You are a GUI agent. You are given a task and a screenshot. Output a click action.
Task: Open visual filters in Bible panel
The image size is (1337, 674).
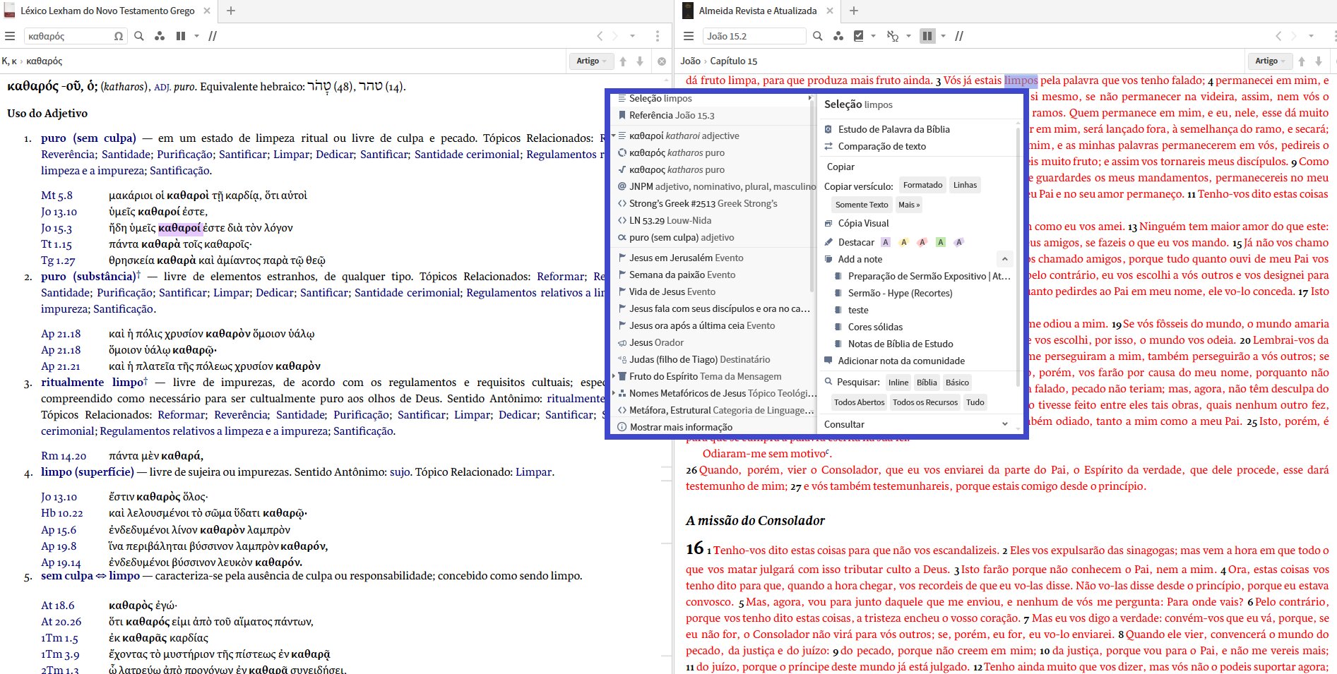pyautogui.click(x=838, y=36)
